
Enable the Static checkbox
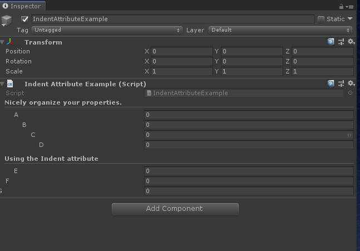pyautogui.click(x=321, y=19)
